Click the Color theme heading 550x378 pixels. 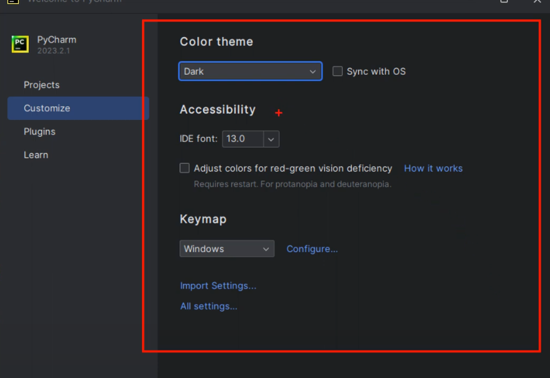216,41
